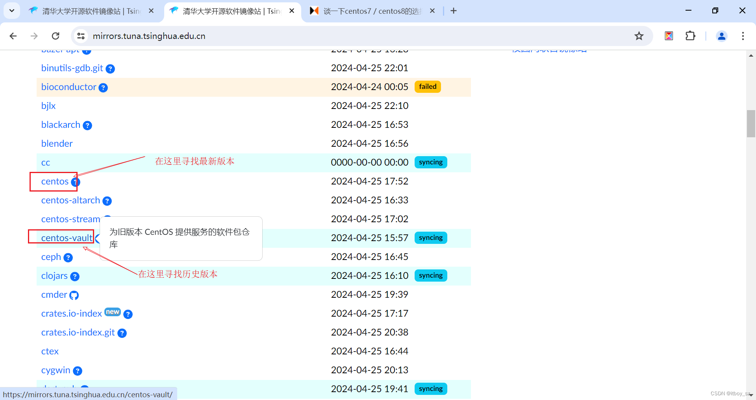Screen dimensions: 756x400
Task: Open the blender mirror link
Action: tap(57, 144)
